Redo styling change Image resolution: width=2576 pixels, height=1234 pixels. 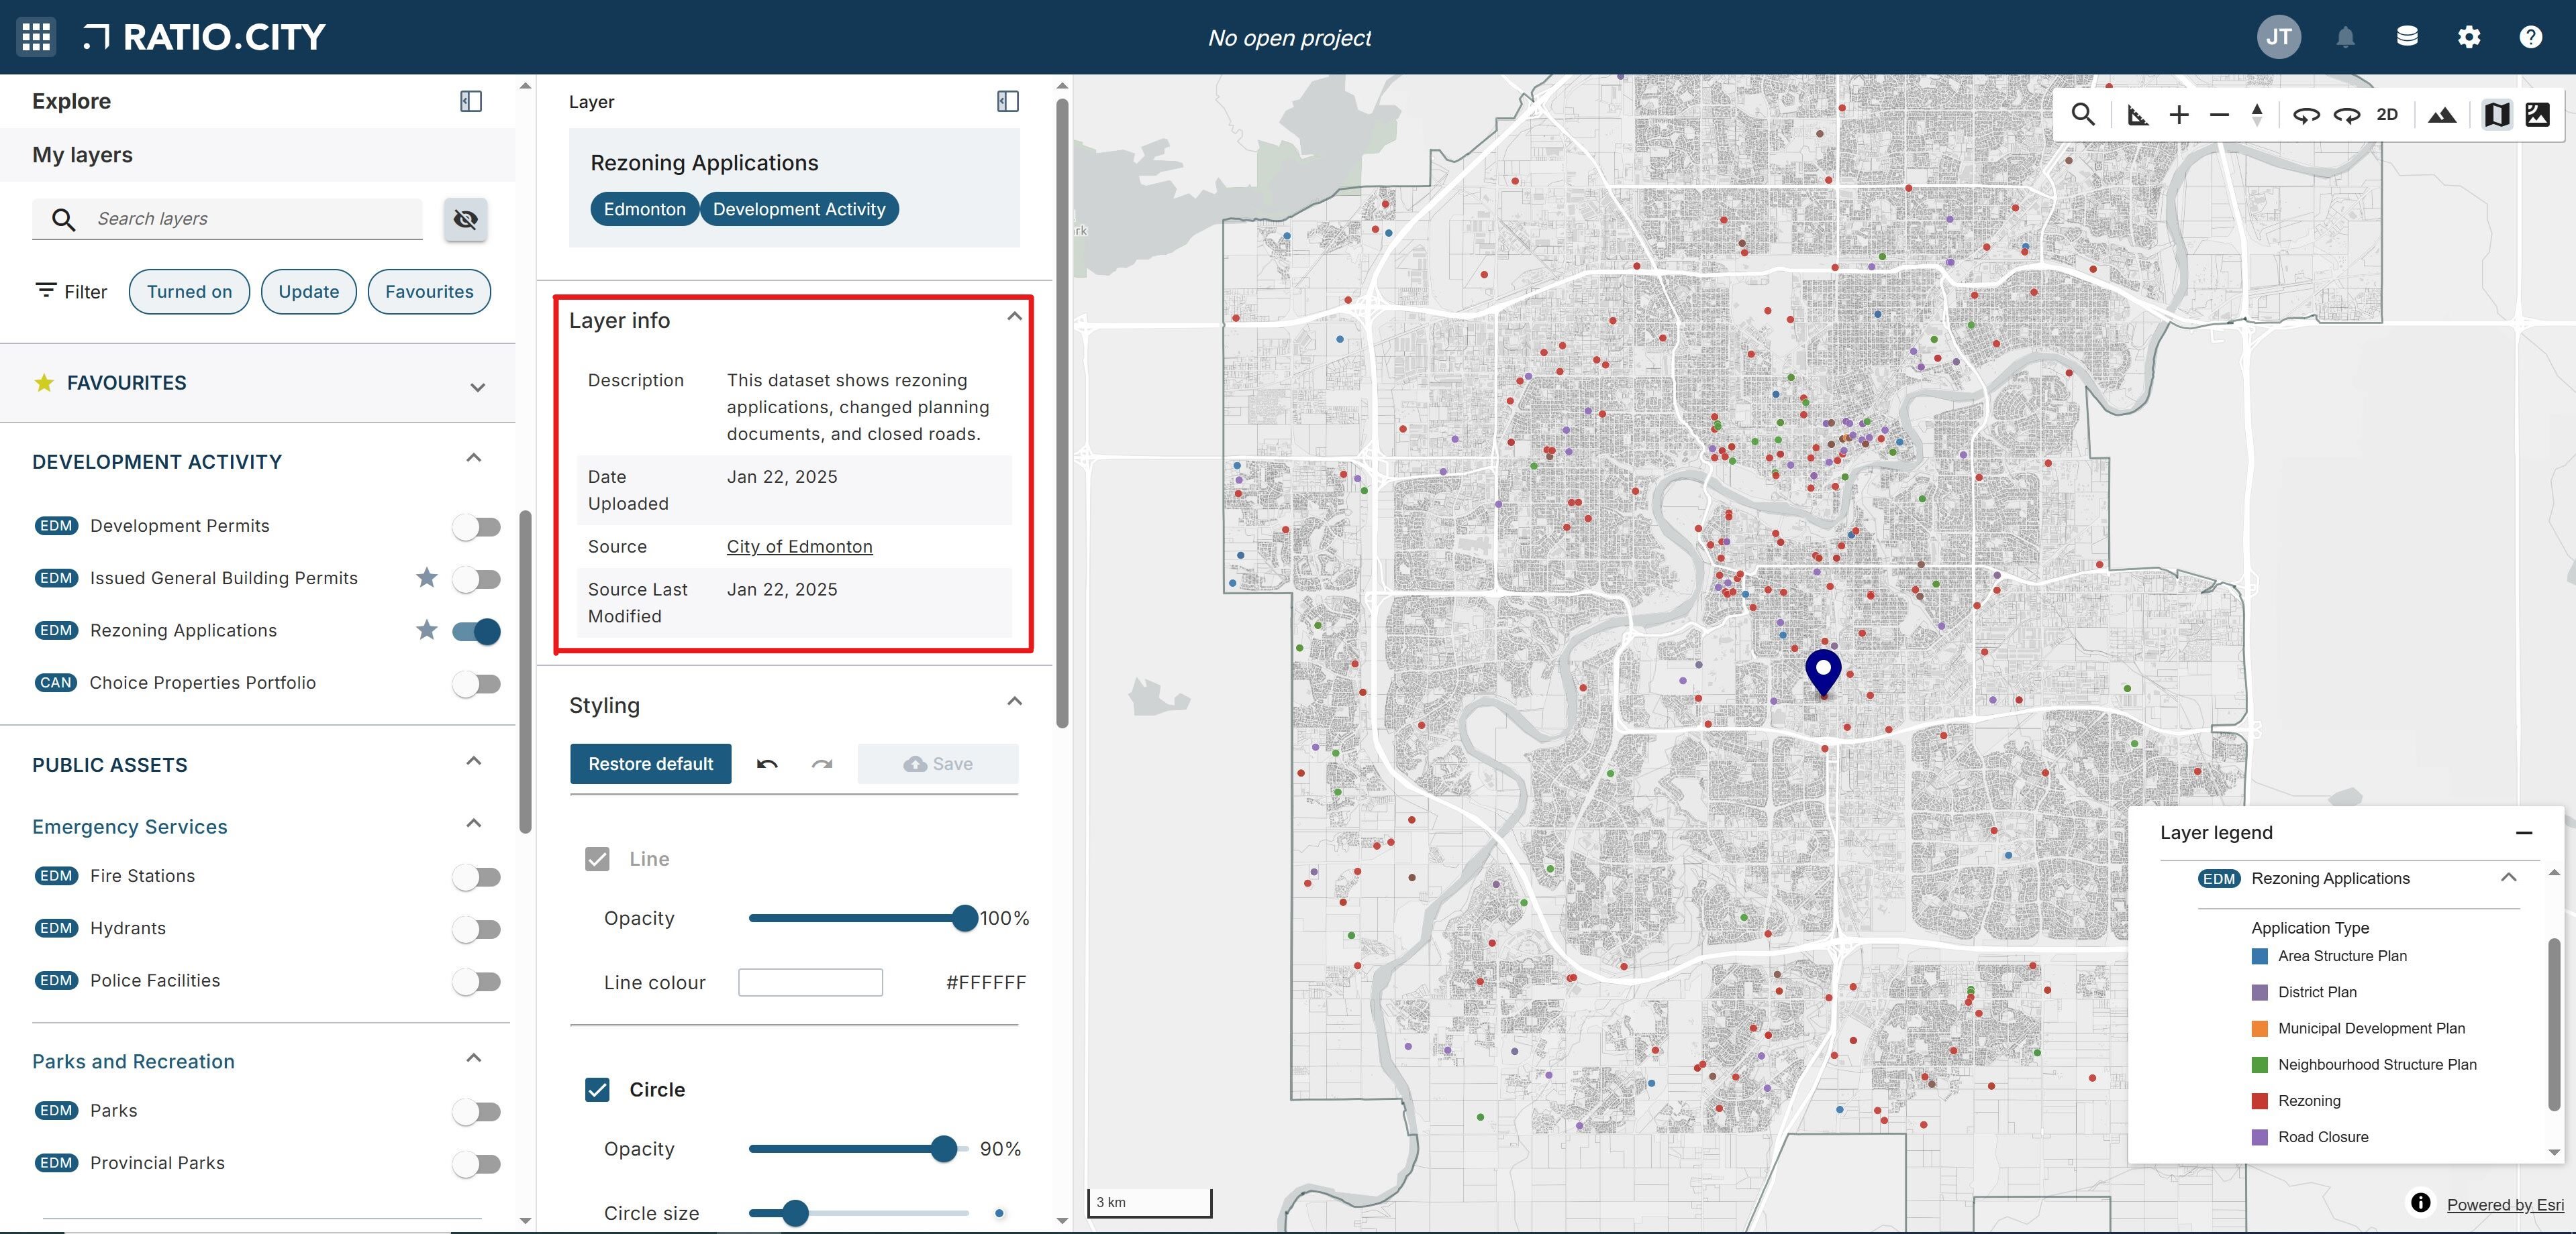tap(822, 765)
